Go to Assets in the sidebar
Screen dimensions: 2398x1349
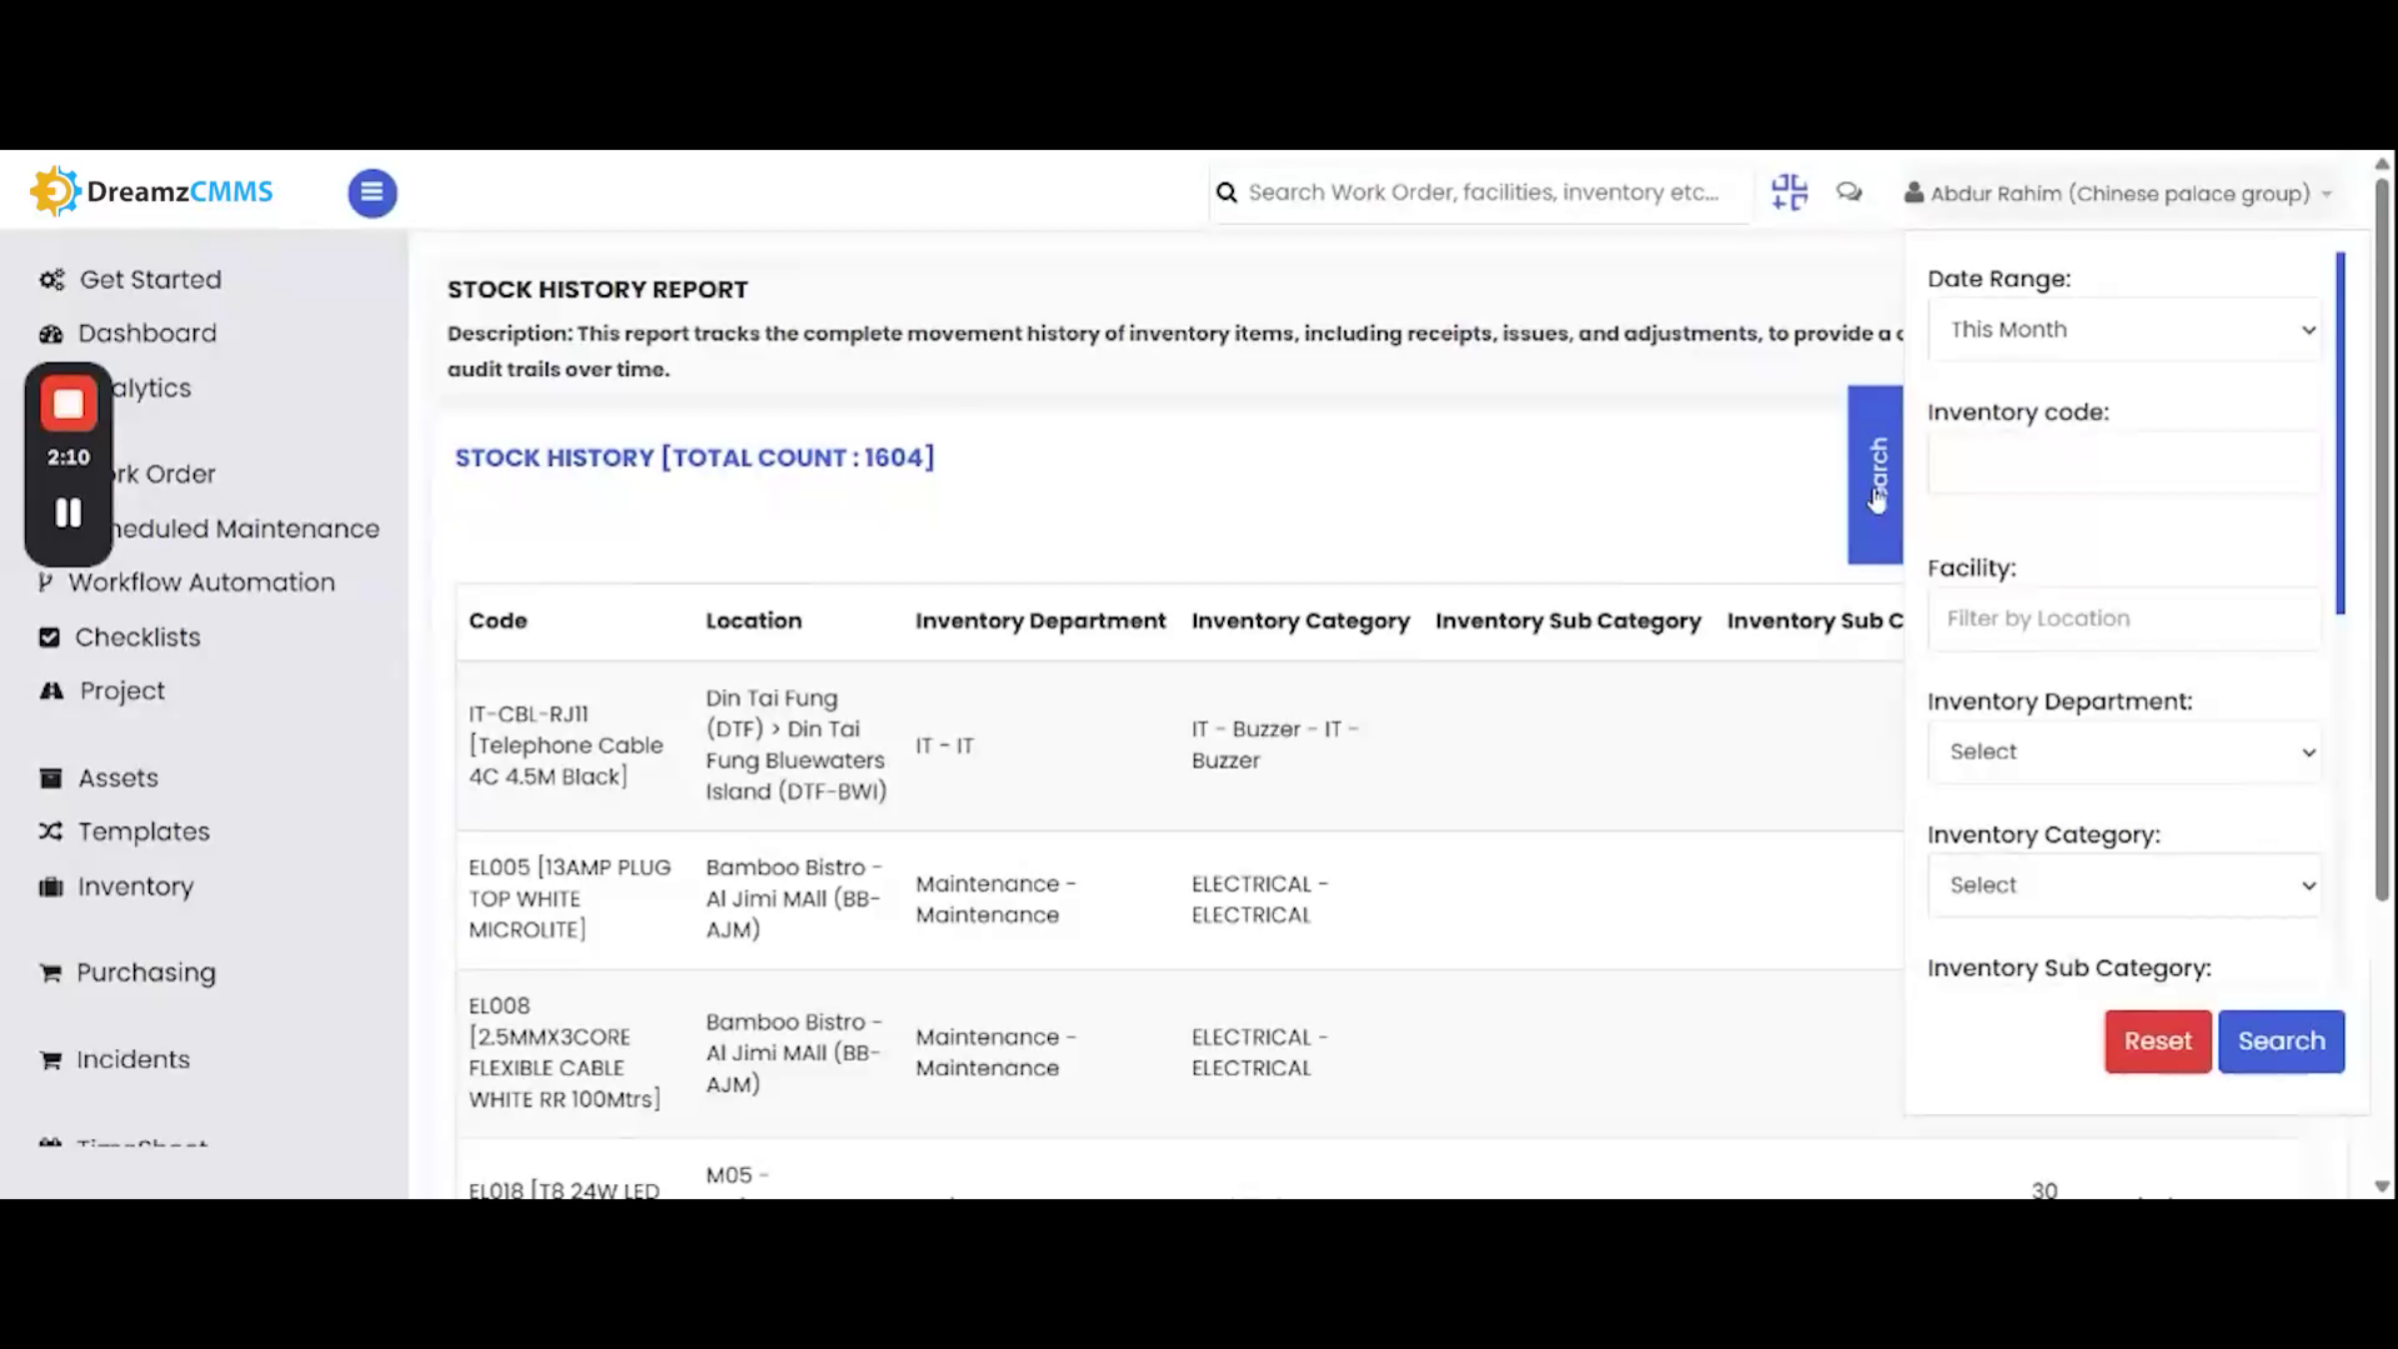(x=118, y=777)
